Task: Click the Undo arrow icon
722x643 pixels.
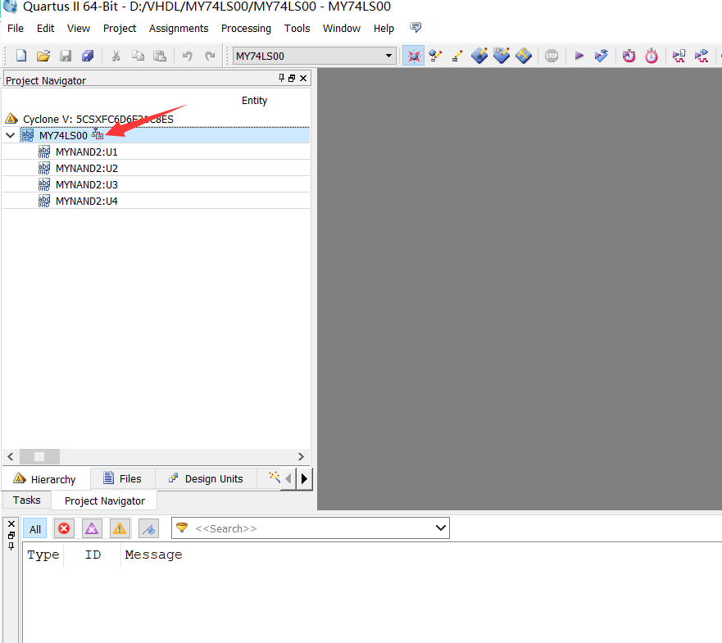Action: click(187, 57)
